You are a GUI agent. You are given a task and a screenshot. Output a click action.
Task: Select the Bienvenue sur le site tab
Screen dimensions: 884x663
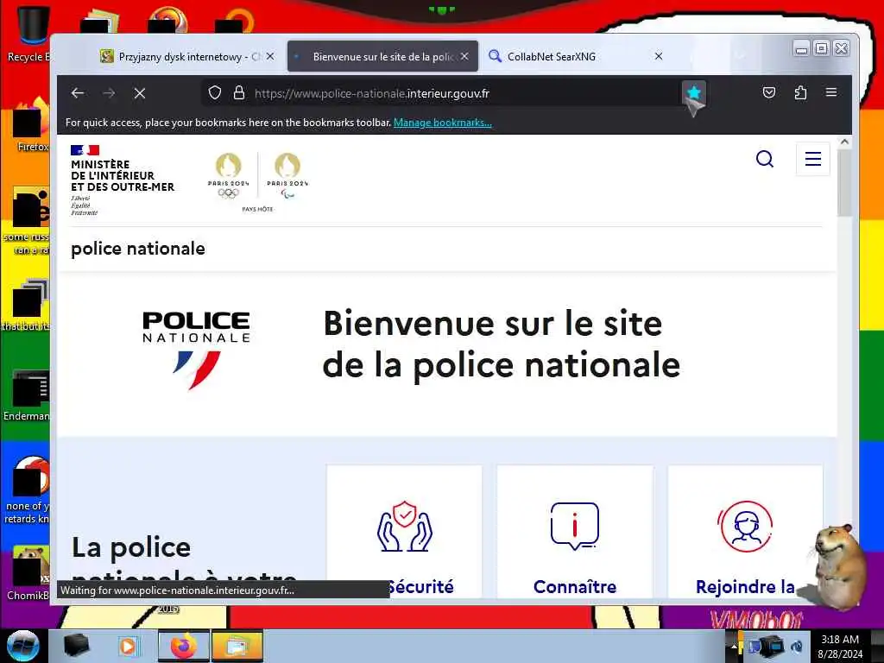pyautogui.click(x=382, y=56)
